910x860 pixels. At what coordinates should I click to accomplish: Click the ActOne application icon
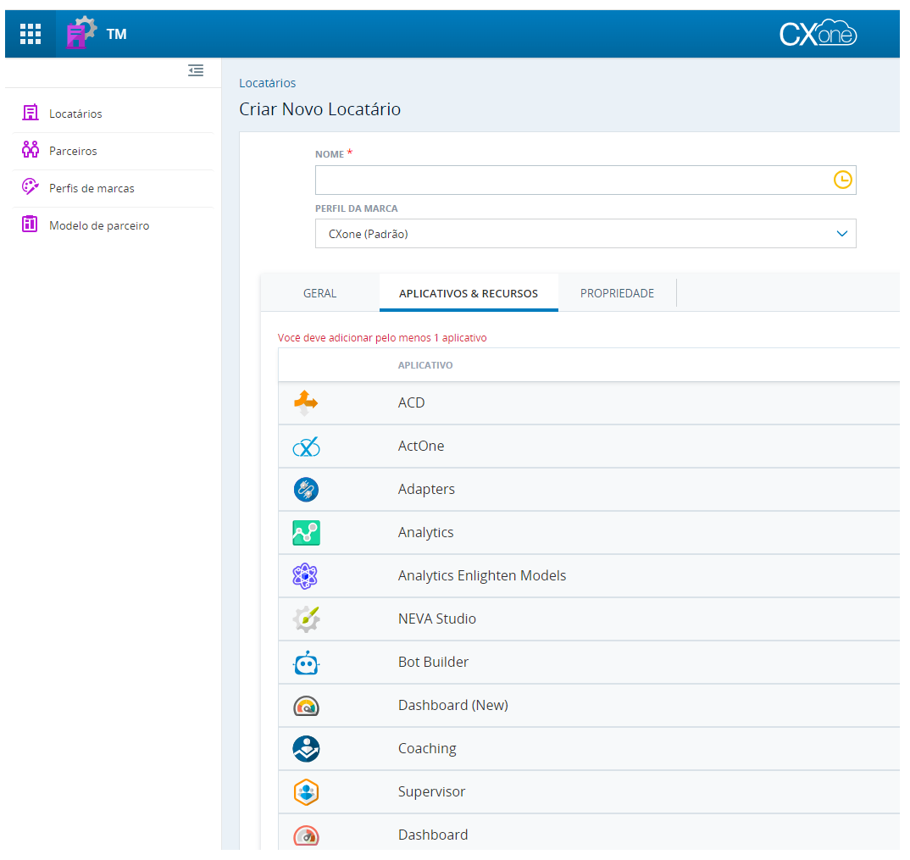pyautogui.click(x=306, y=447)
